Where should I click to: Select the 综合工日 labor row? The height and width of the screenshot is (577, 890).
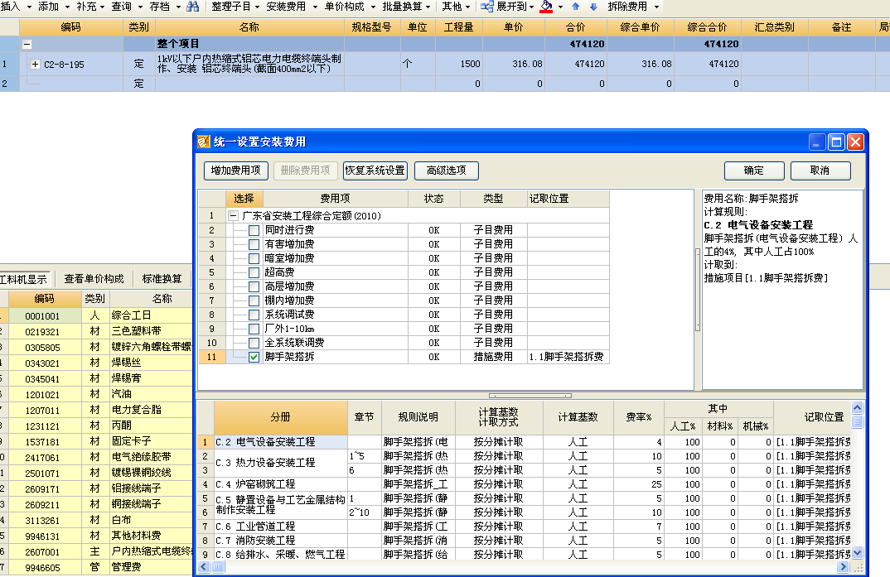click(96, 315)
